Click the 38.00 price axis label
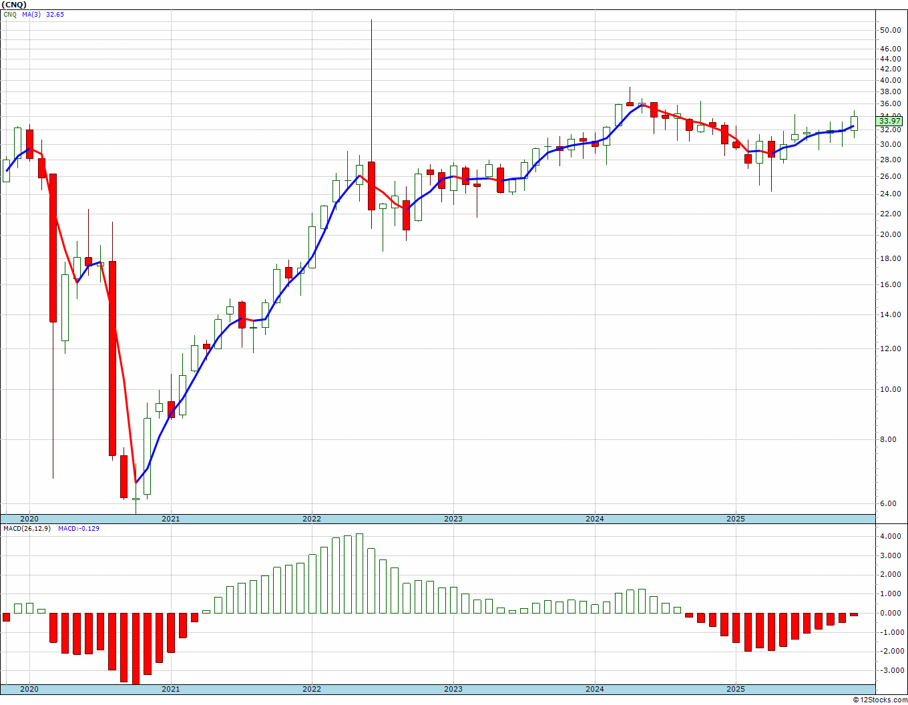908x705 pixels. [x=890, y=92]
